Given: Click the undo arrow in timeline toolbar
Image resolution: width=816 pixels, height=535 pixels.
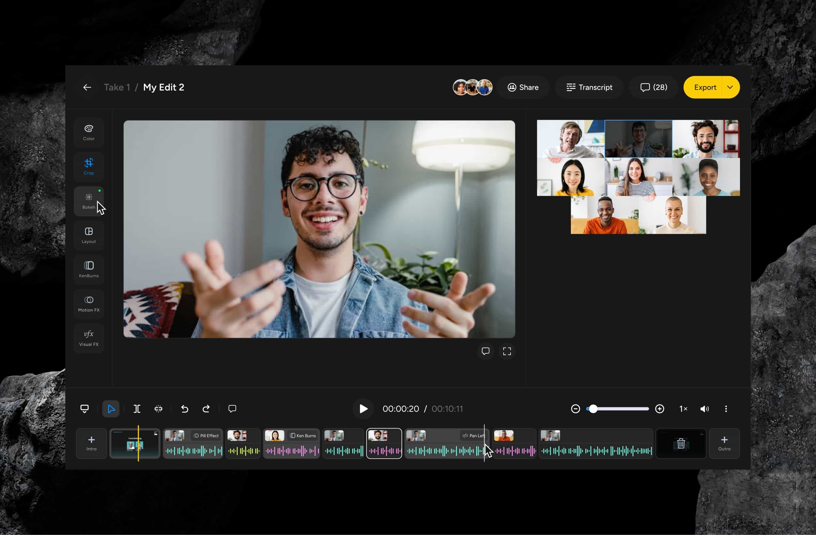Looking at the screenshot, I should (x=184, y=409).
